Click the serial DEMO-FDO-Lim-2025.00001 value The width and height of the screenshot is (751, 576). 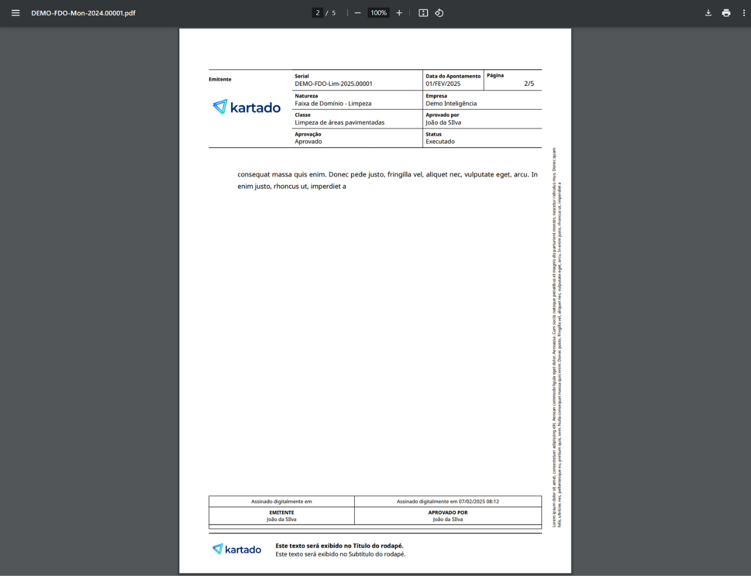click(333, 84)
